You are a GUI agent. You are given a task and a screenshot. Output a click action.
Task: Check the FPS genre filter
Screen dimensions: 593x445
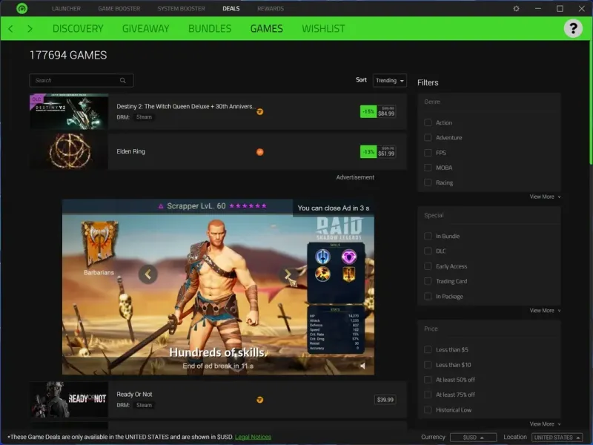coord(428,153)
